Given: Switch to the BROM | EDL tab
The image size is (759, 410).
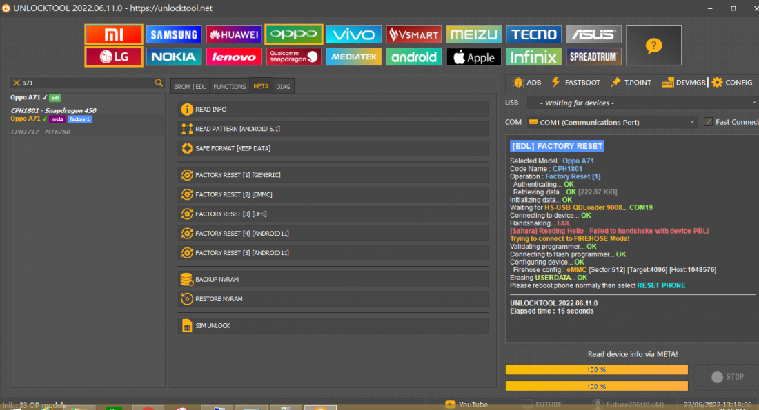Looking at the screenshot, I should click(x=190, y=87).
